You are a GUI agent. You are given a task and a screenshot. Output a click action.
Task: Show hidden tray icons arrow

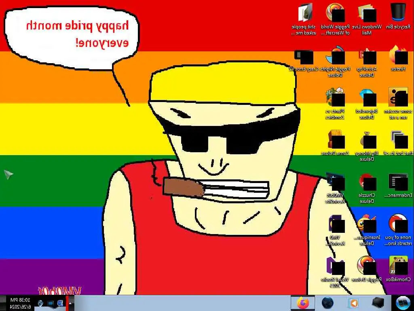70,303
